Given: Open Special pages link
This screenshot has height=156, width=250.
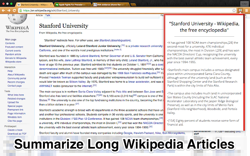Looking at the screenshot, I should [x=15, y=106].
